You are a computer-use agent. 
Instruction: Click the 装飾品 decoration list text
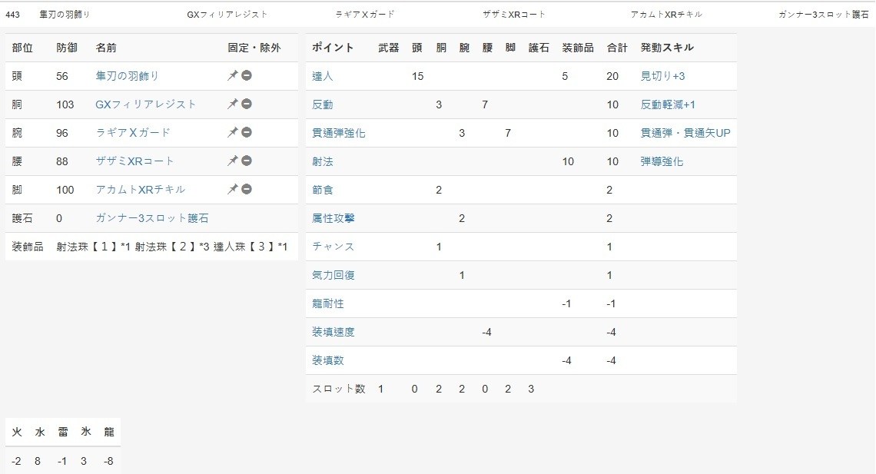coord(172,247)
